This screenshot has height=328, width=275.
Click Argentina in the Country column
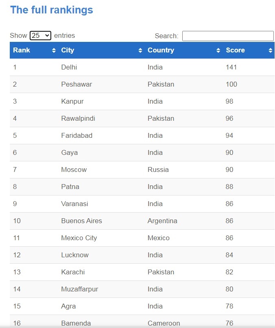[x=162, y=221]
